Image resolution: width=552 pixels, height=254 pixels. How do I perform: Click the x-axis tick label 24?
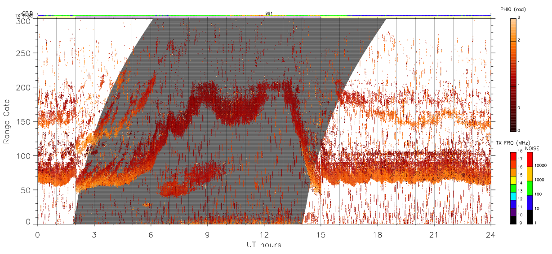pyautogui.click(x=490, y=234)
